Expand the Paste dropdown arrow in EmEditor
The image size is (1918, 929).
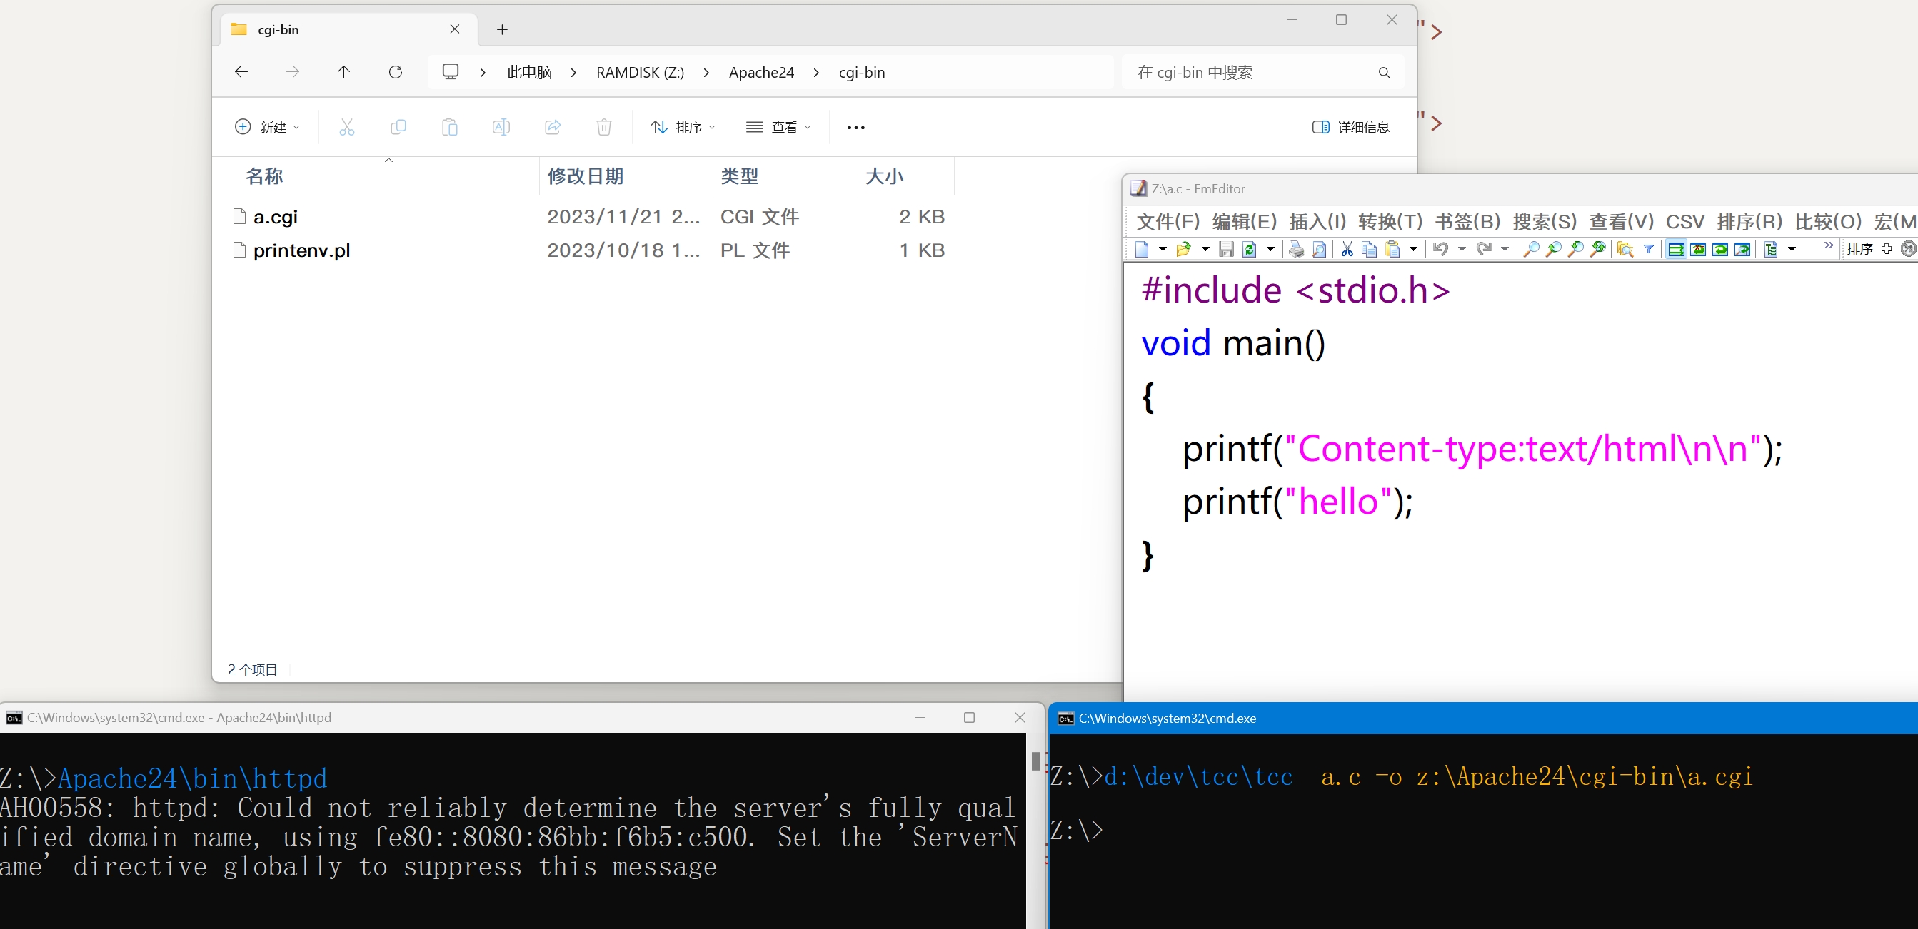(1413, 249)
